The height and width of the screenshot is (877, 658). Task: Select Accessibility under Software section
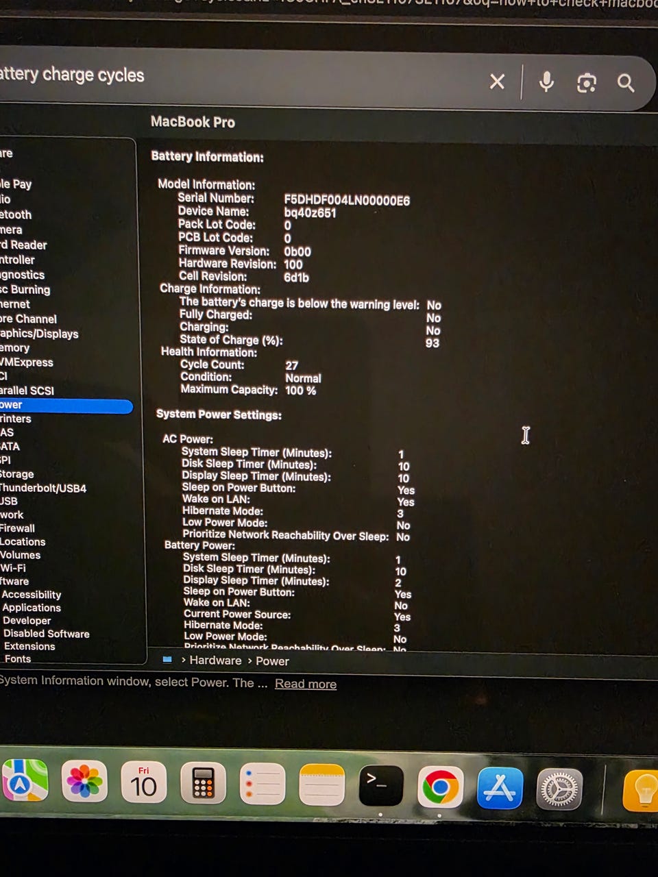pos(32,595)
